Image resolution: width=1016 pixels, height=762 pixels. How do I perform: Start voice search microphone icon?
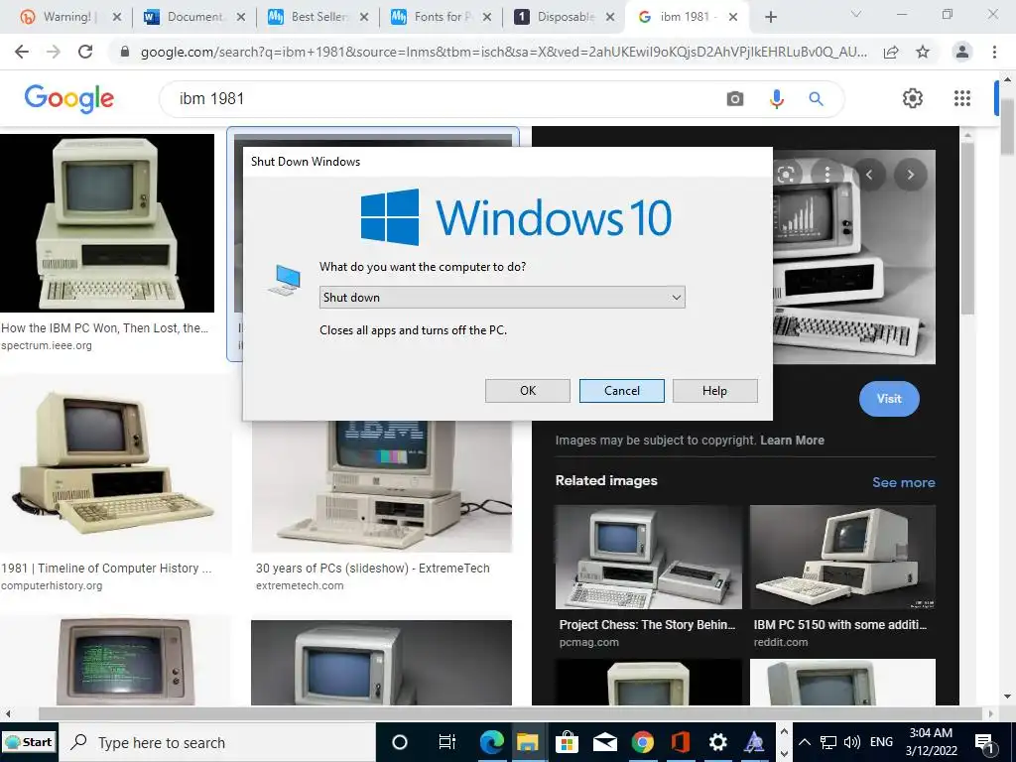point(776,98)
